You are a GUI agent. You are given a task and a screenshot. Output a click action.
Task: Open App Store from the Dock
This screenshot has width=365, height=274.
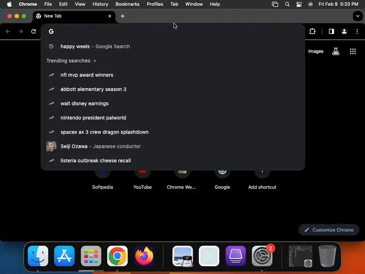tap(65, 256)
